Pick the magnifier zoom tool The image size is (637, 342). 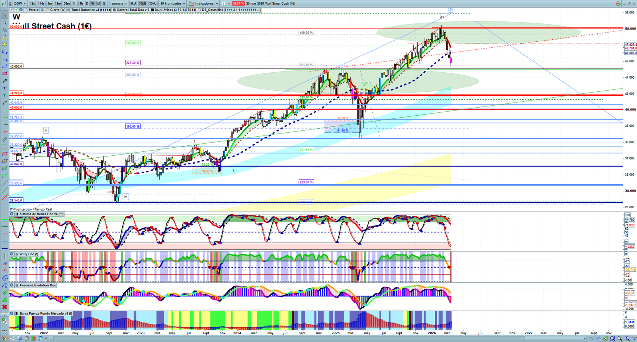pyautogui.click(x=4, y=22)
